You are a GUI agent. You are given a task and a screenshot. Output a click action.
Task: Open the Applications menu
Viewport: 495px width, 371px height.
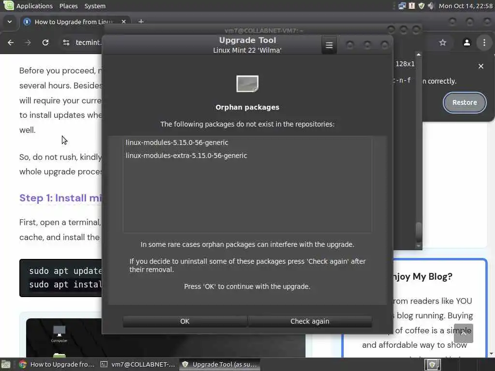point(34,6)
